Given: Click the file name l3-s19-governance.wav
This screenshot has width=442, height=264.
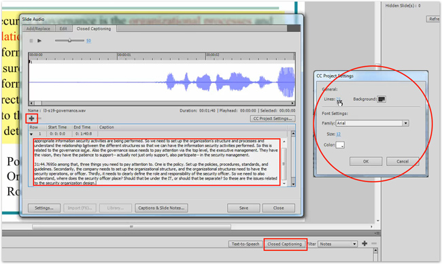Looking at the screenshot, I should pos(65,110).
